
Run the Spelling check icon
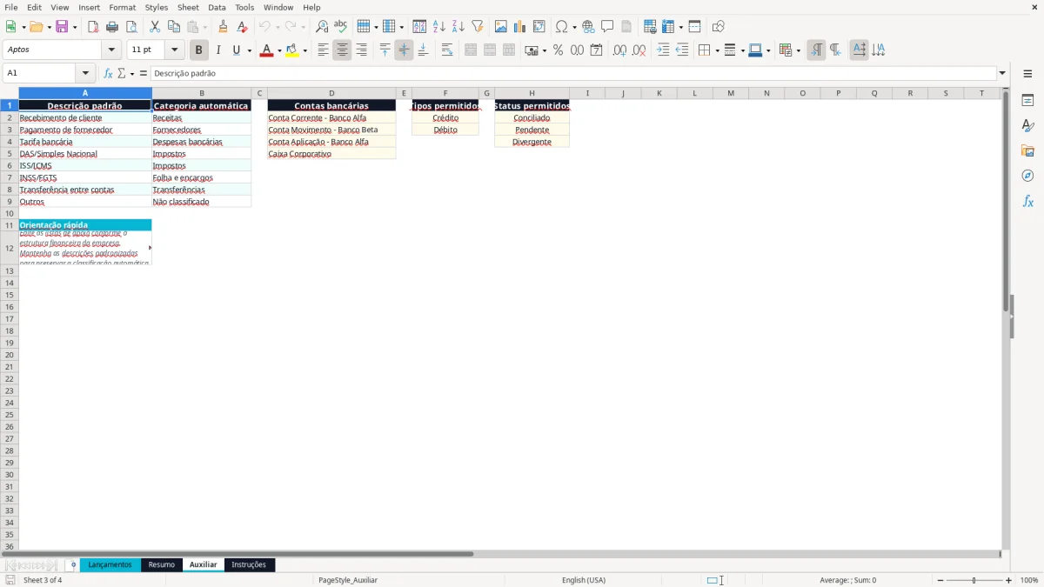pyautogui.click(x=341, y=27)
